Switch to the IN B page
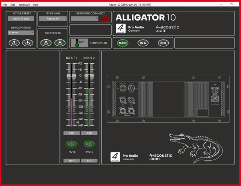This screenshot has height=186, width=241. [163, 43]
